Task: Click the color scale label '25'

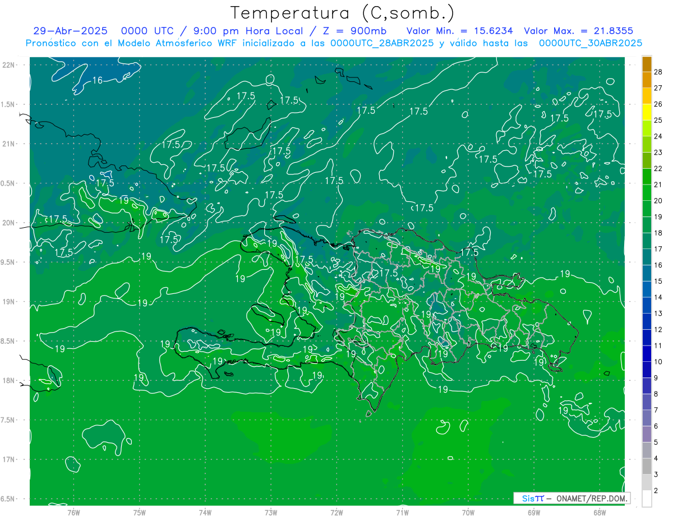Action: (x=658, y=120)
